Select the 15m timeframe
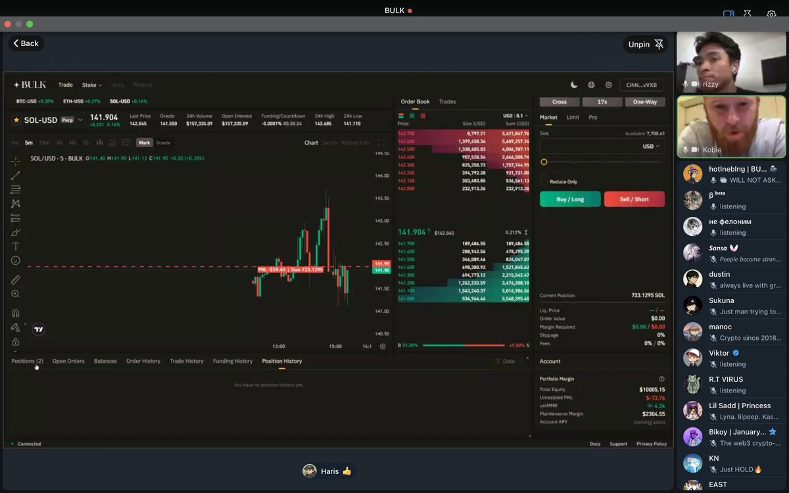Viewport: 789px width, 493px height. 44,143
